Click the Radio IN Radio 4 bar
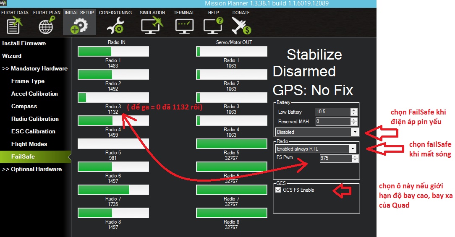The width and height of the screenshot is (455, 237). coord(113,120)
